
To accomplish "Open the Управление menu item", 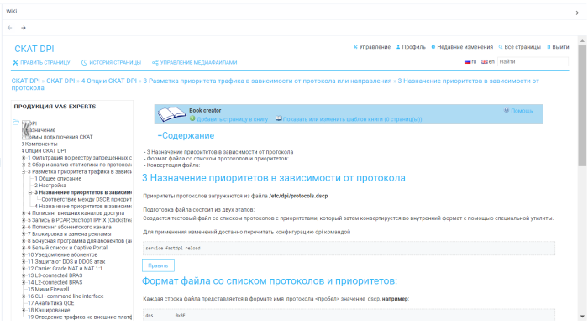I will pyautogui.click(x=371, y=47).
